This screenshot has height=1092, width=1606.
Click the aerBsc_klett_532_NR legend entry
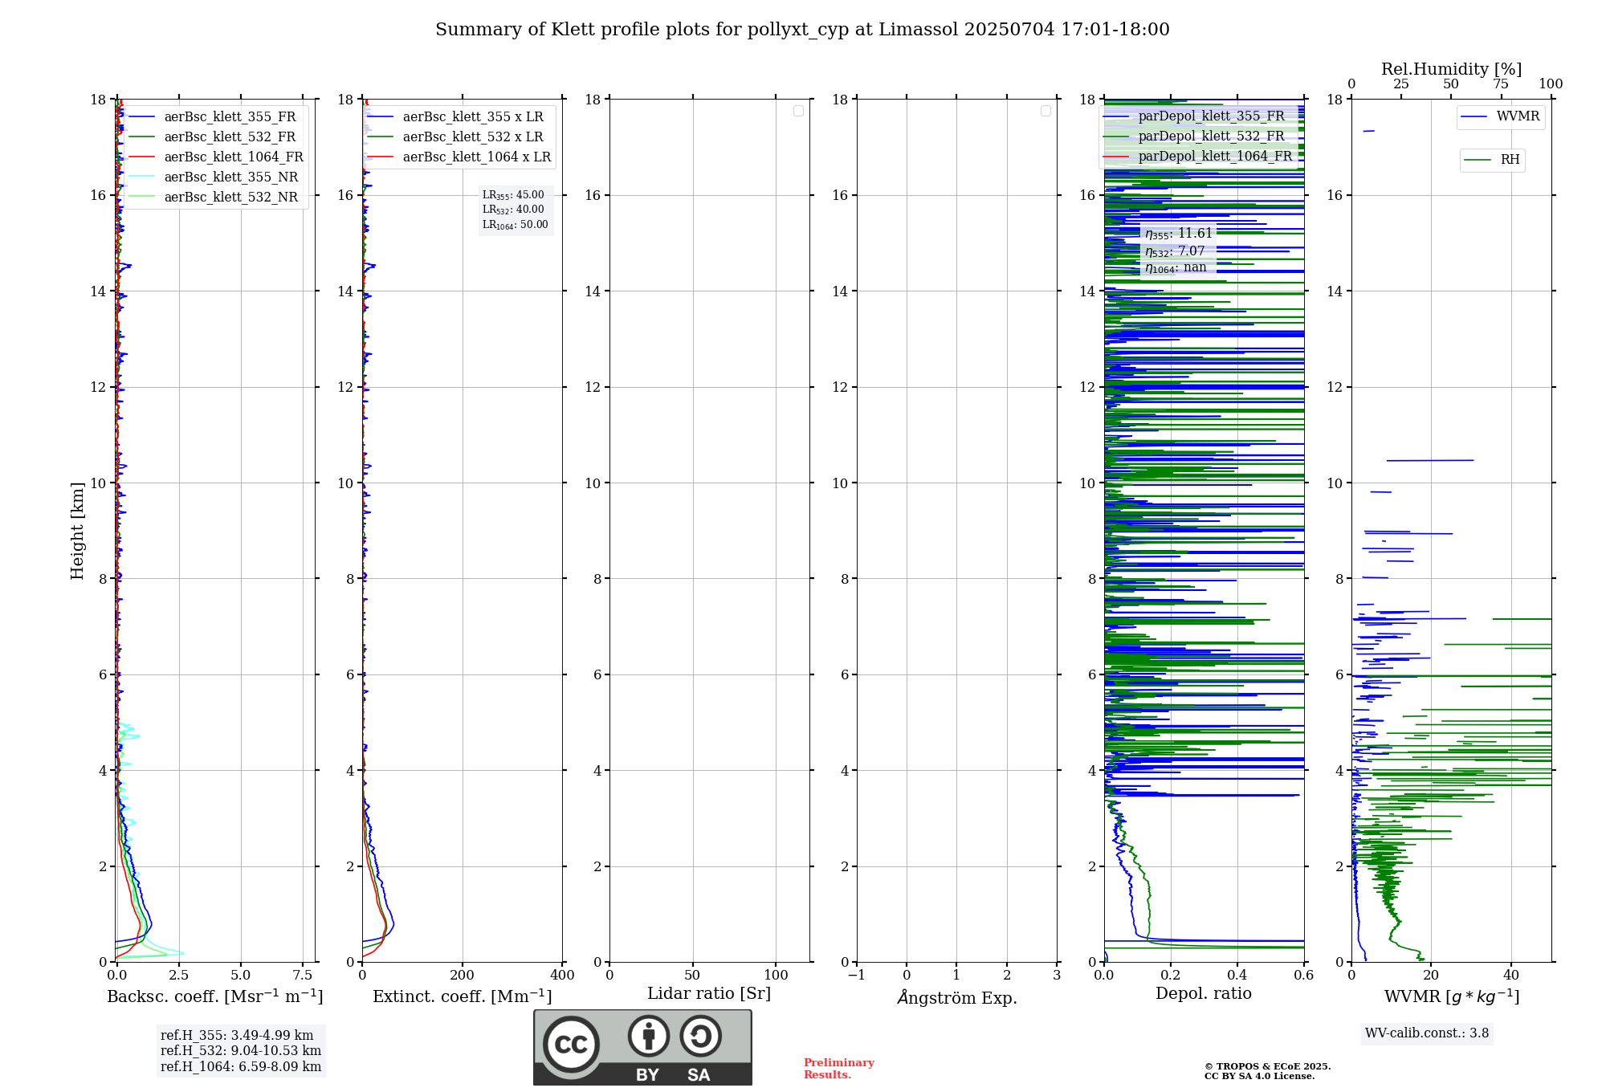point(213,197)
